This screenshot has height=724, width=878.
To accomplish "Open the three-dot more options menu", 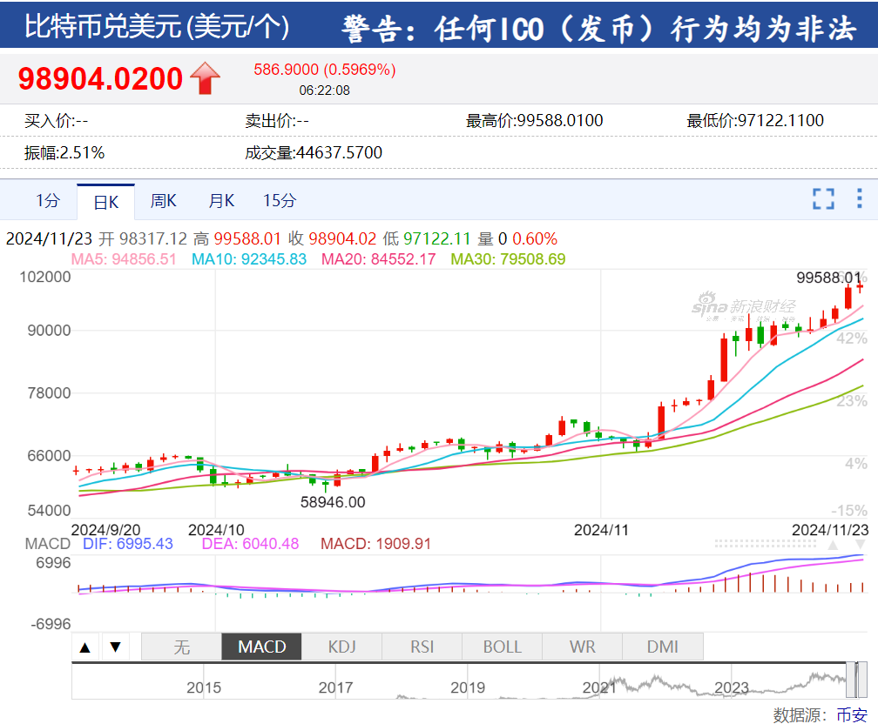I will 861,199.
